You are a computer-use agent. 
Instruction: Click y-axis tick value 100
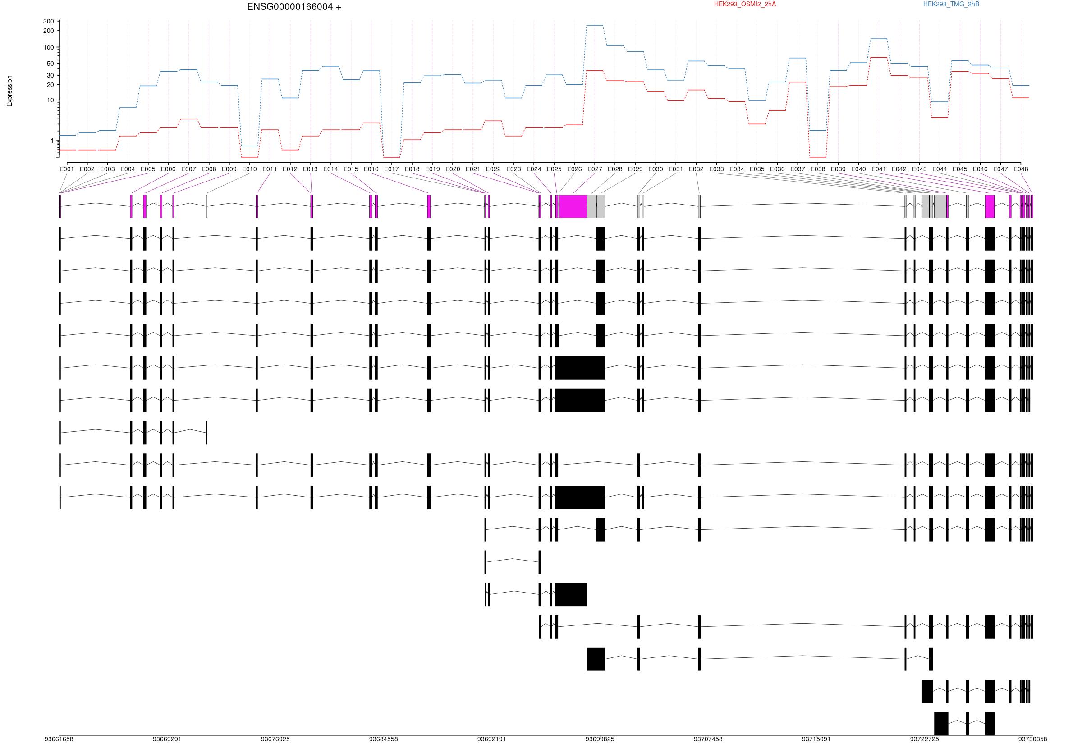48,47
